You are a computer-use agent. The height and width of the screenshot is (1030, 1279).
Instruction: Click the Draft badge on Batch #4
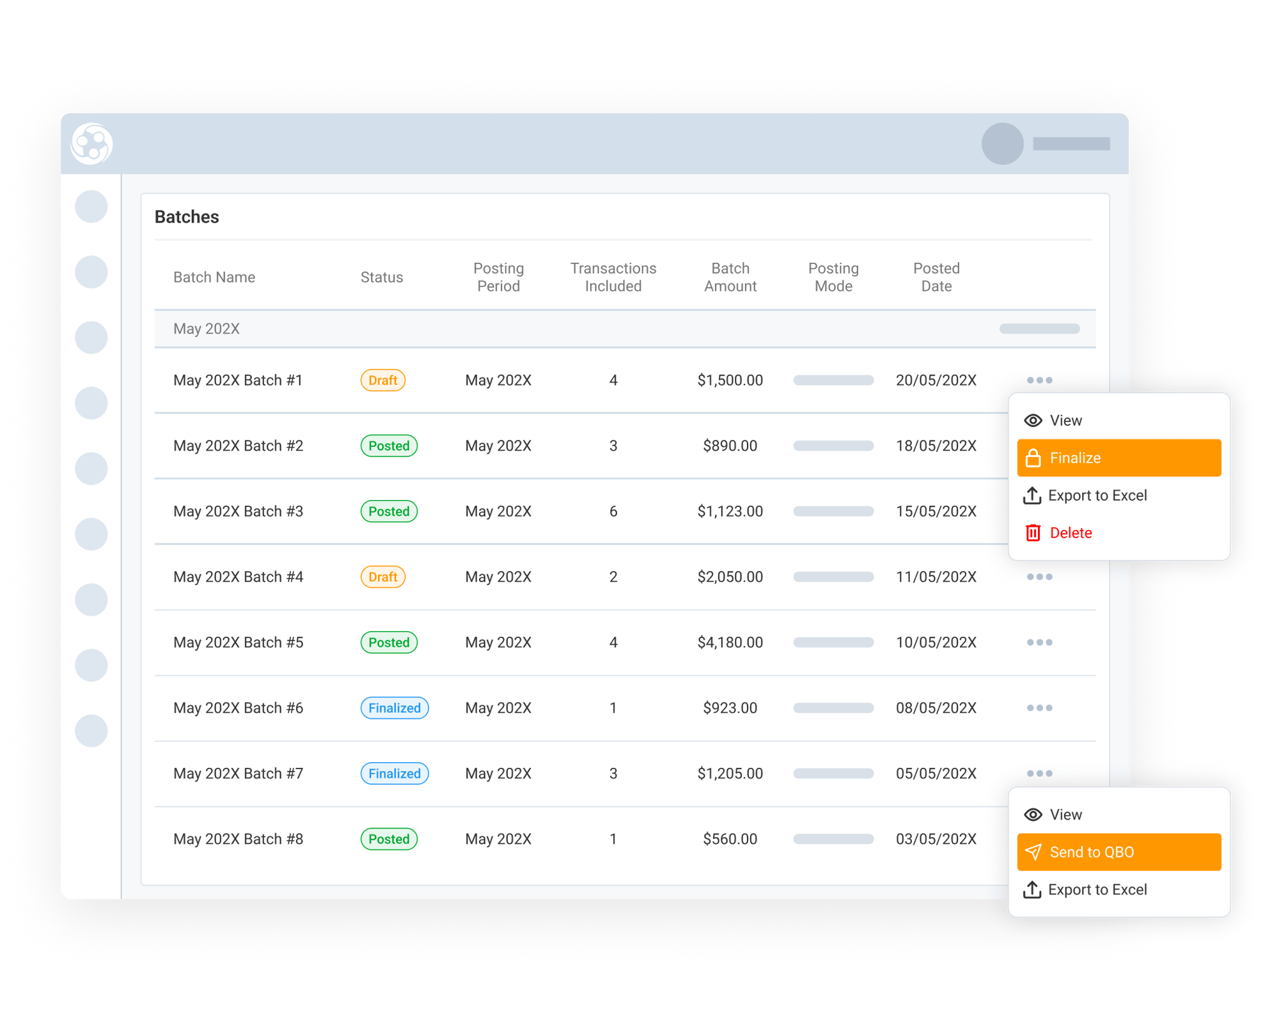382,577
